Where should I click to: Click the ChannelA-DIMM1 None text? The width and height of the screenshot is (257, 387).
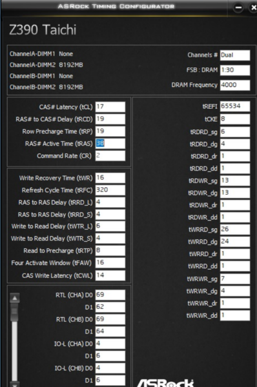coord(41,54)
